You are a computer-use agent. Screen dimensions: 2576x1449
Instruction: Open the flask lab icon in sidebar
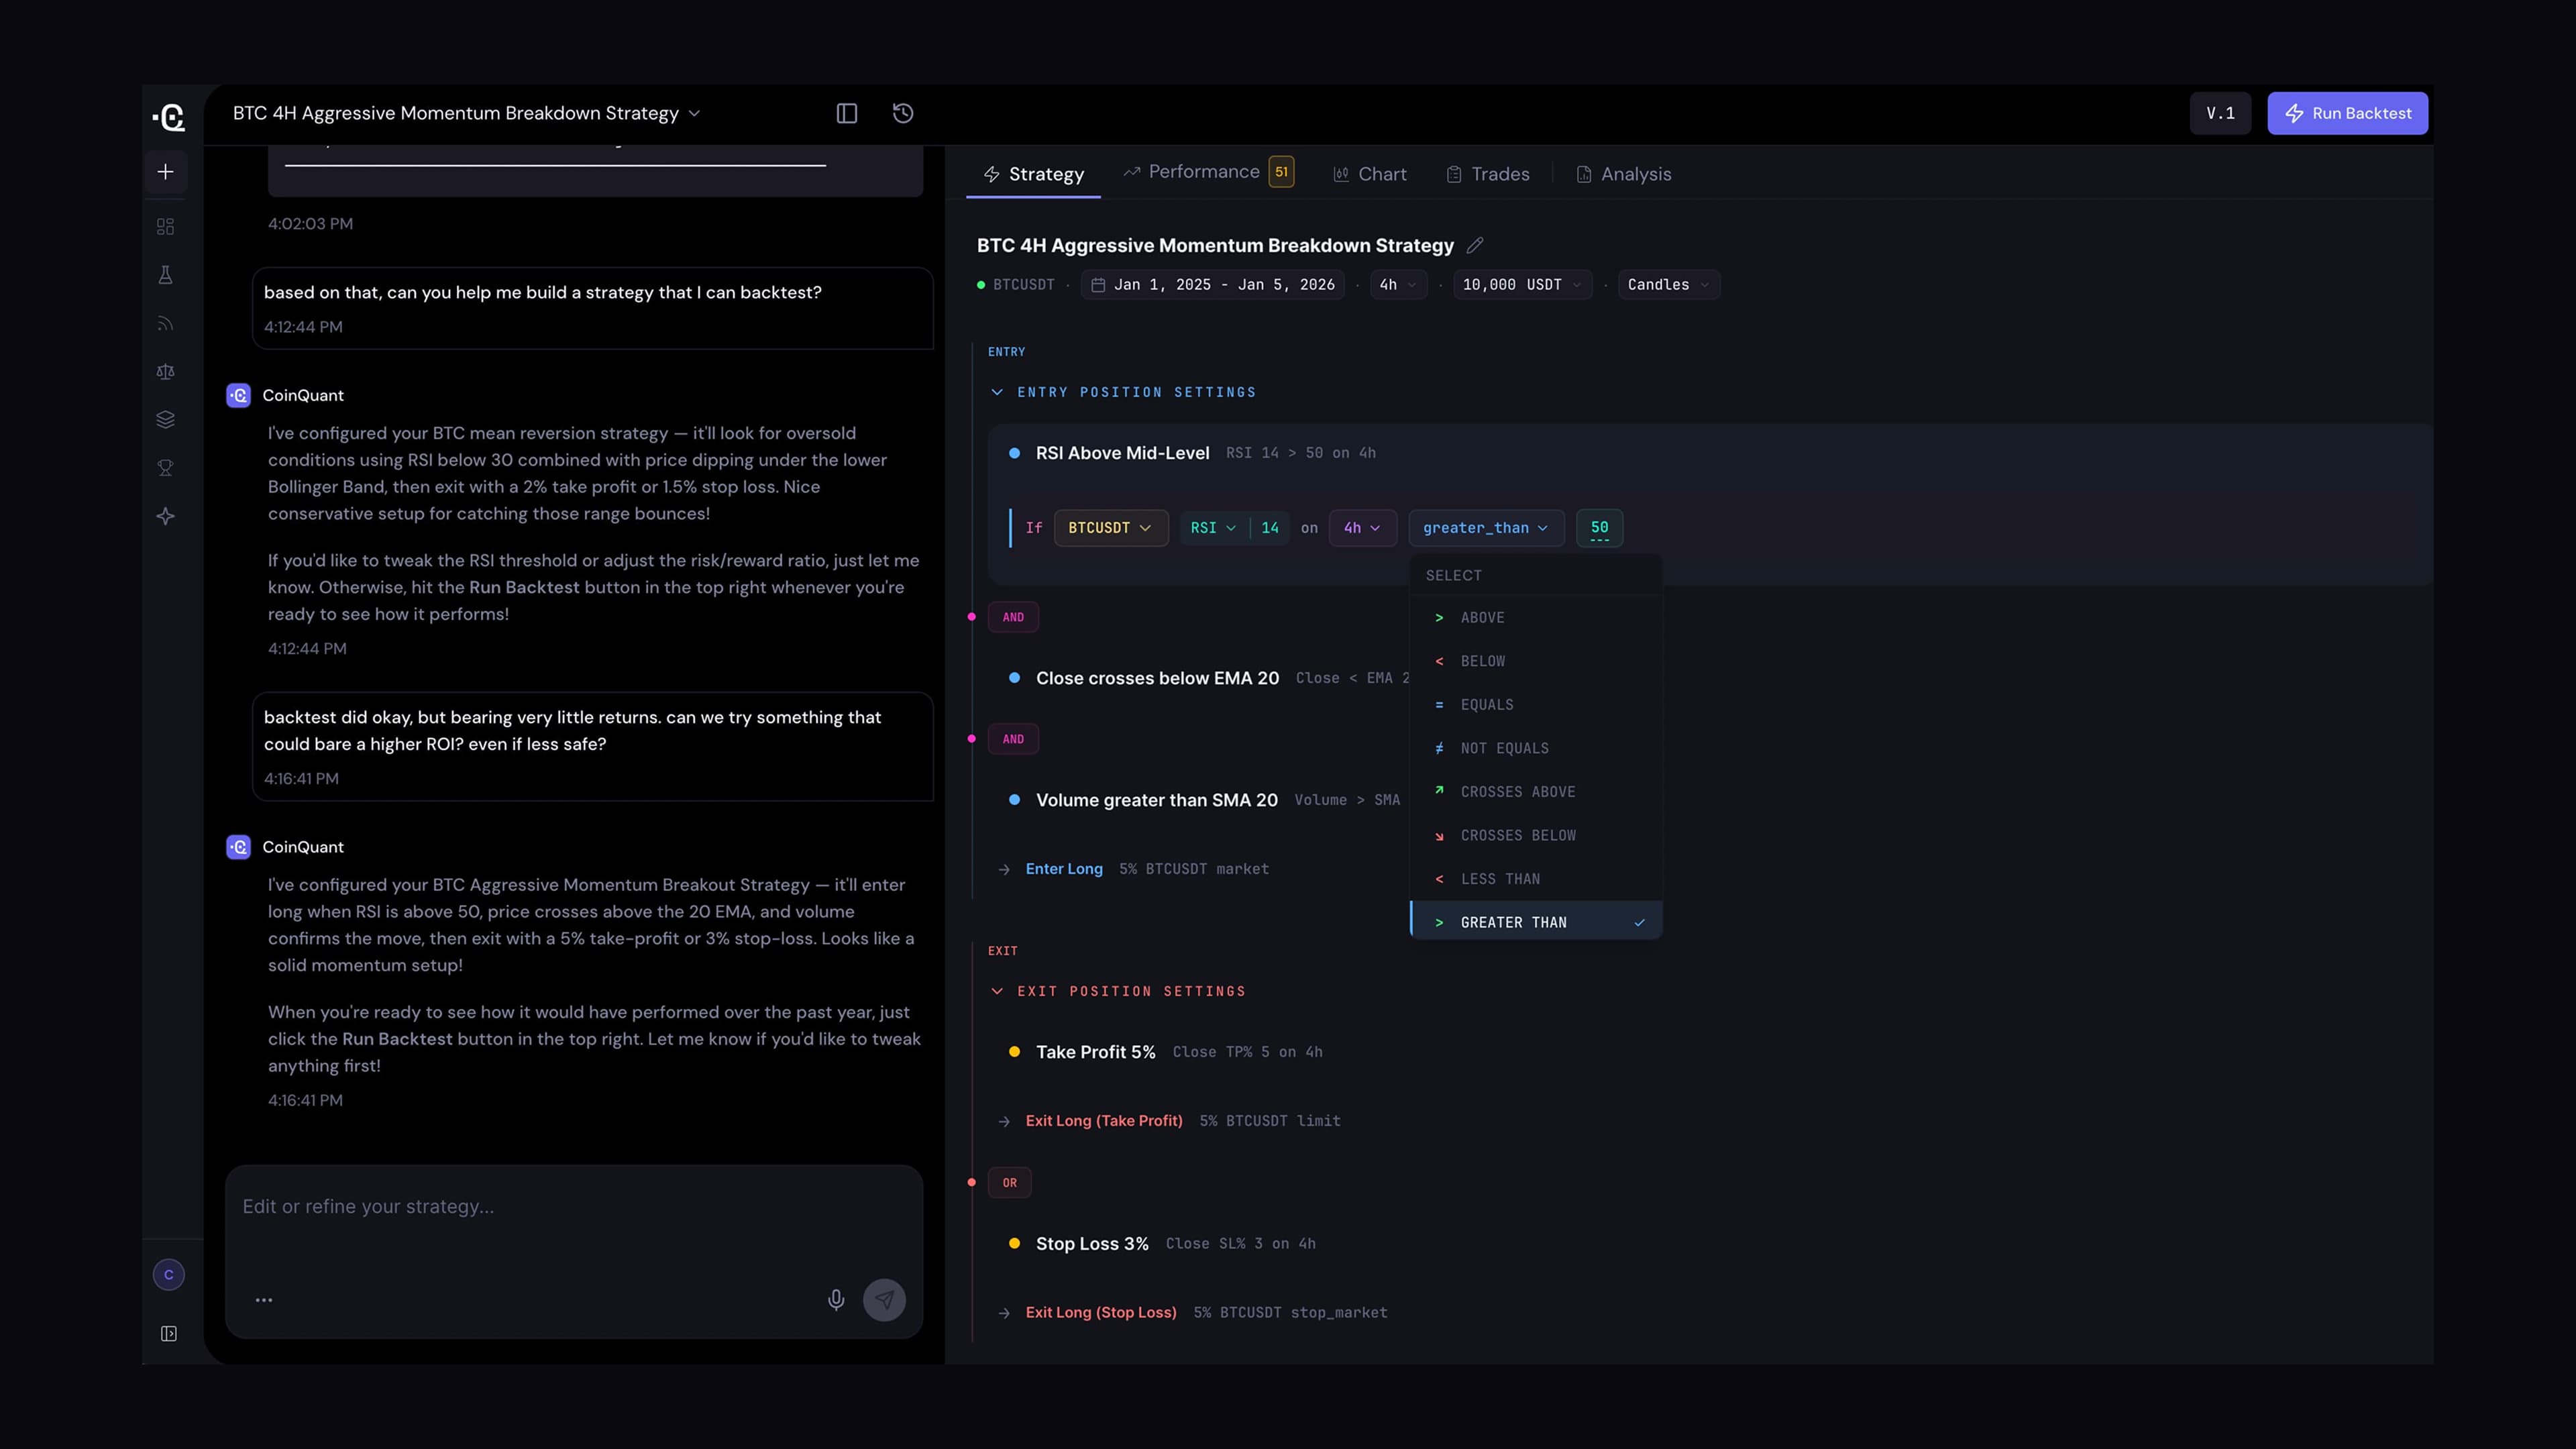[166, 275]
